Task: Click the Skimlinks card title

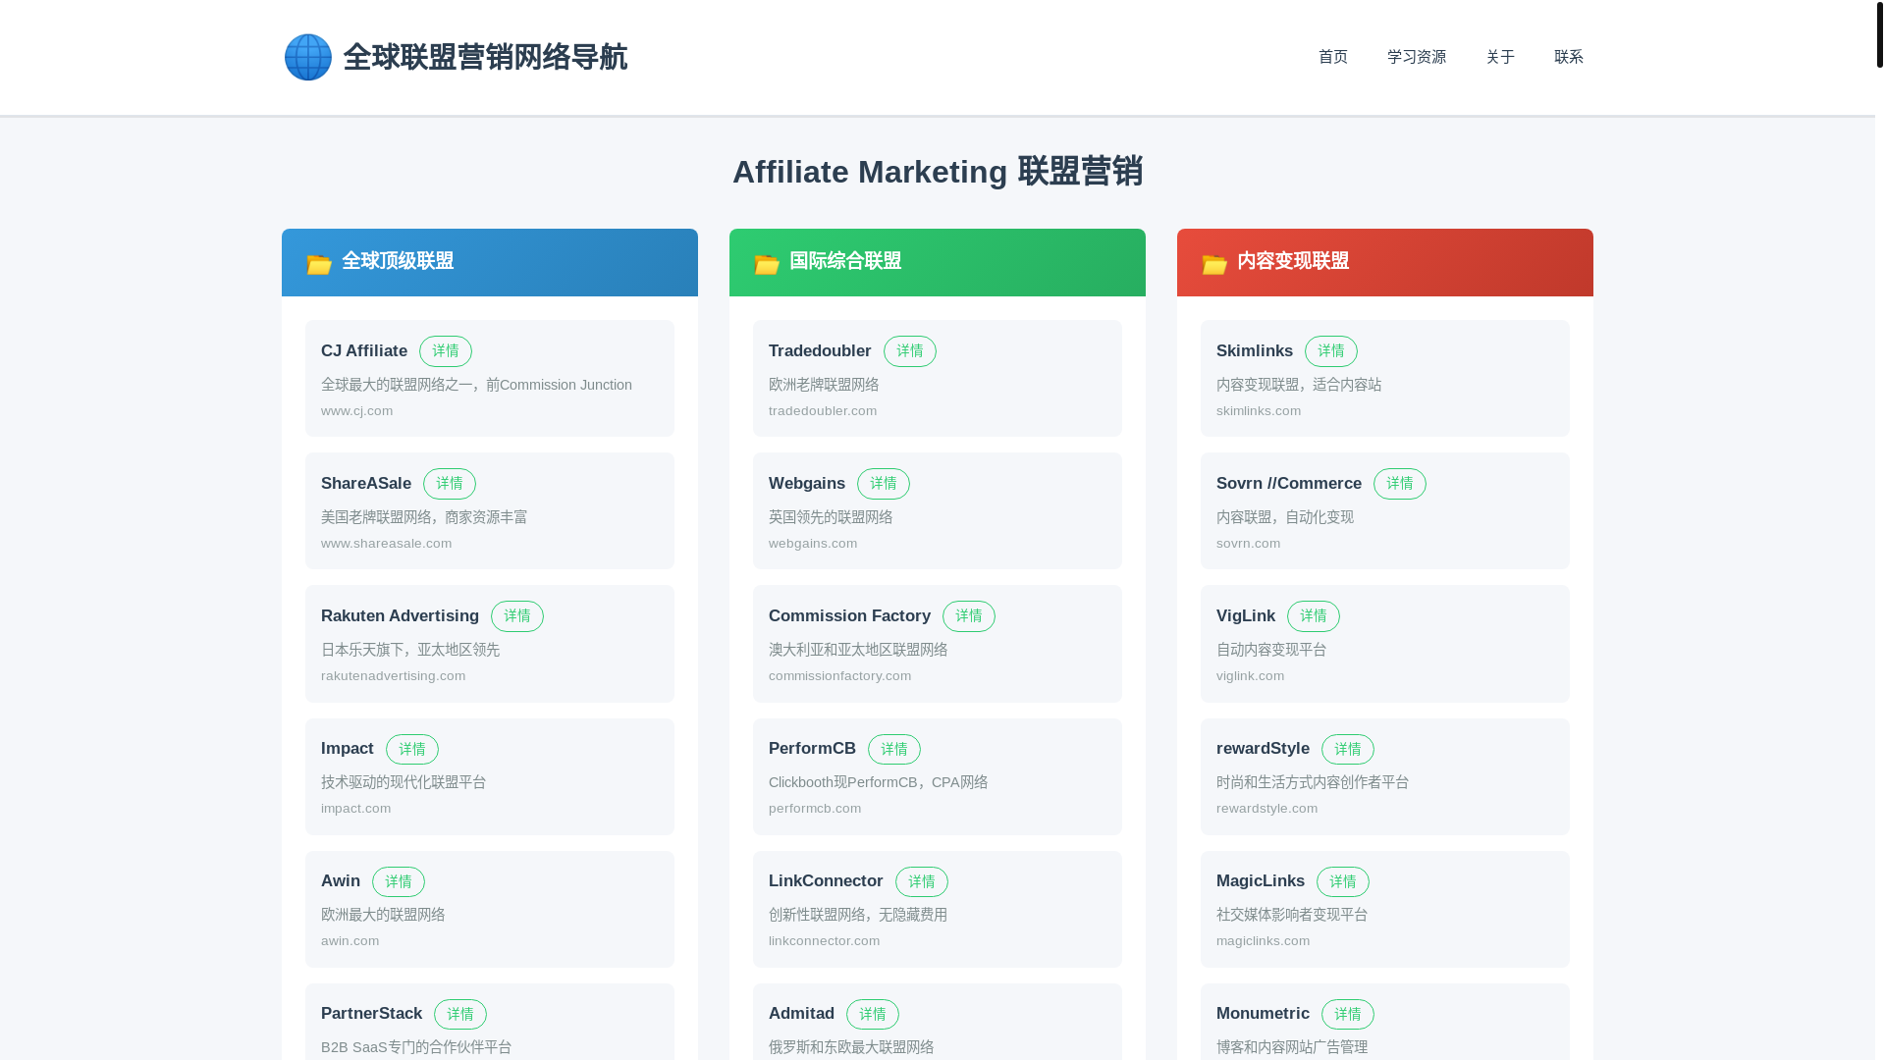Action: pos(1255,351)
